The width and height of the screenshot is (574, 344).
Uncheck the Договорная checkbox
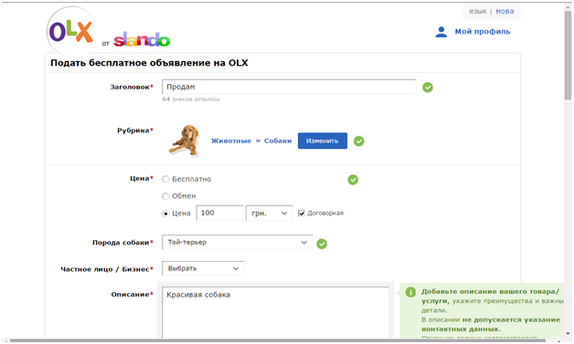(x=302, y=214)
